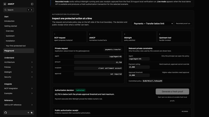Click the Authorization decision heading
This screenshot has height=117, width=209.
point(64,90)
